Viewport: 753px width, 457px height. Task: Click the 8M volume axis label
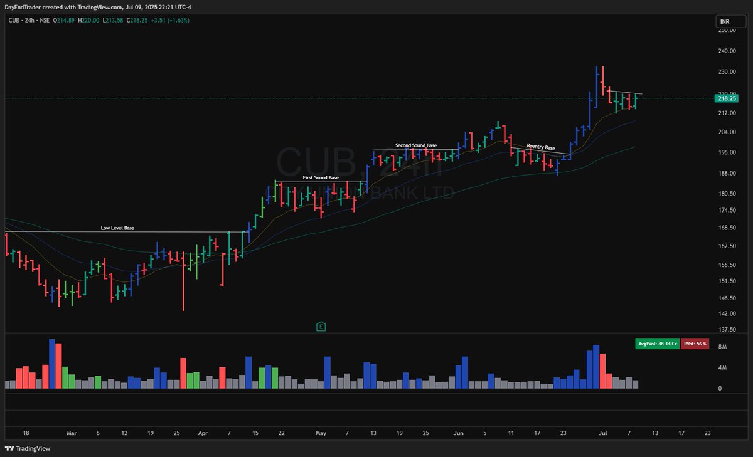click(x=722, y=347)
